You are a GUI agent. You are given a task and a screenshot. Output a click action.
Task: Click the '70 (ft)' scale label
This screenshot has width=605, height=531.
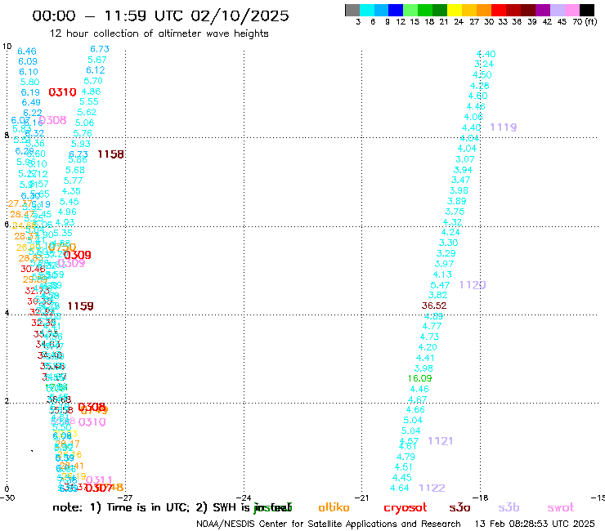[x=585, y=21]
